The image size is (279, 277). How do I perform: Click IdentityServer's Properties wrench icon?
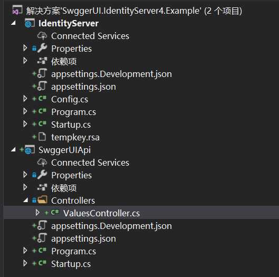point(42,48)
